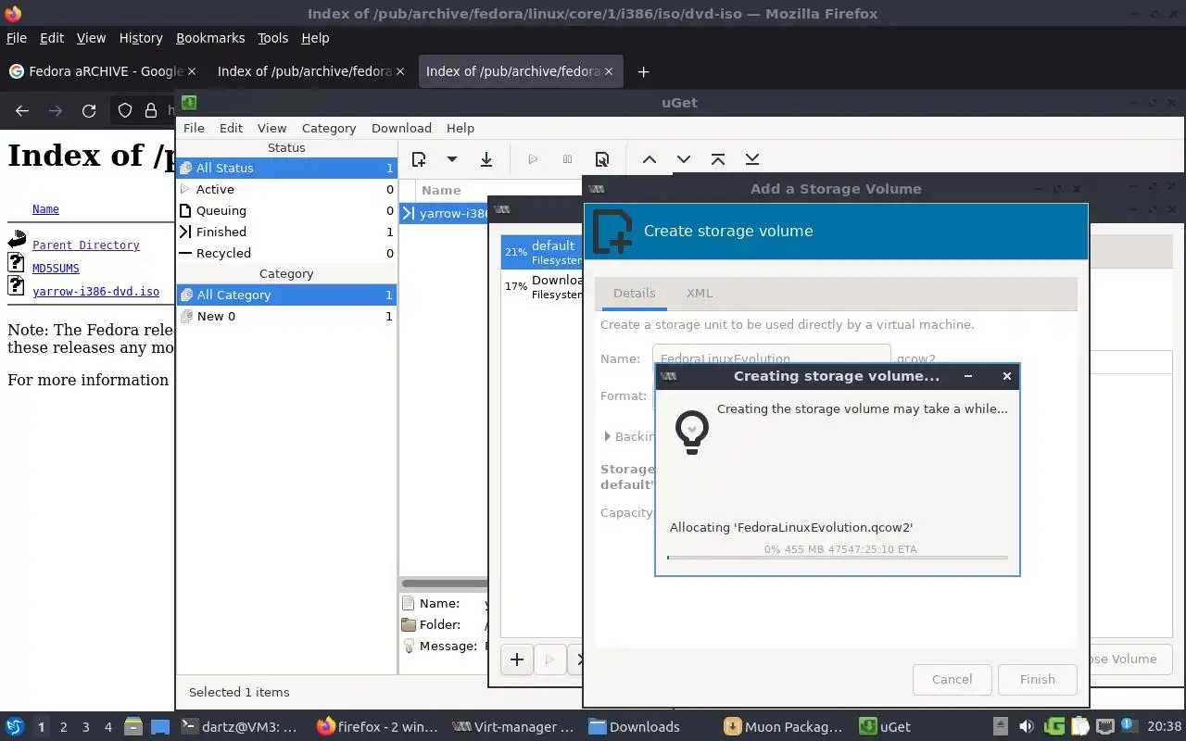Open uGet View menu

(271, 128)
